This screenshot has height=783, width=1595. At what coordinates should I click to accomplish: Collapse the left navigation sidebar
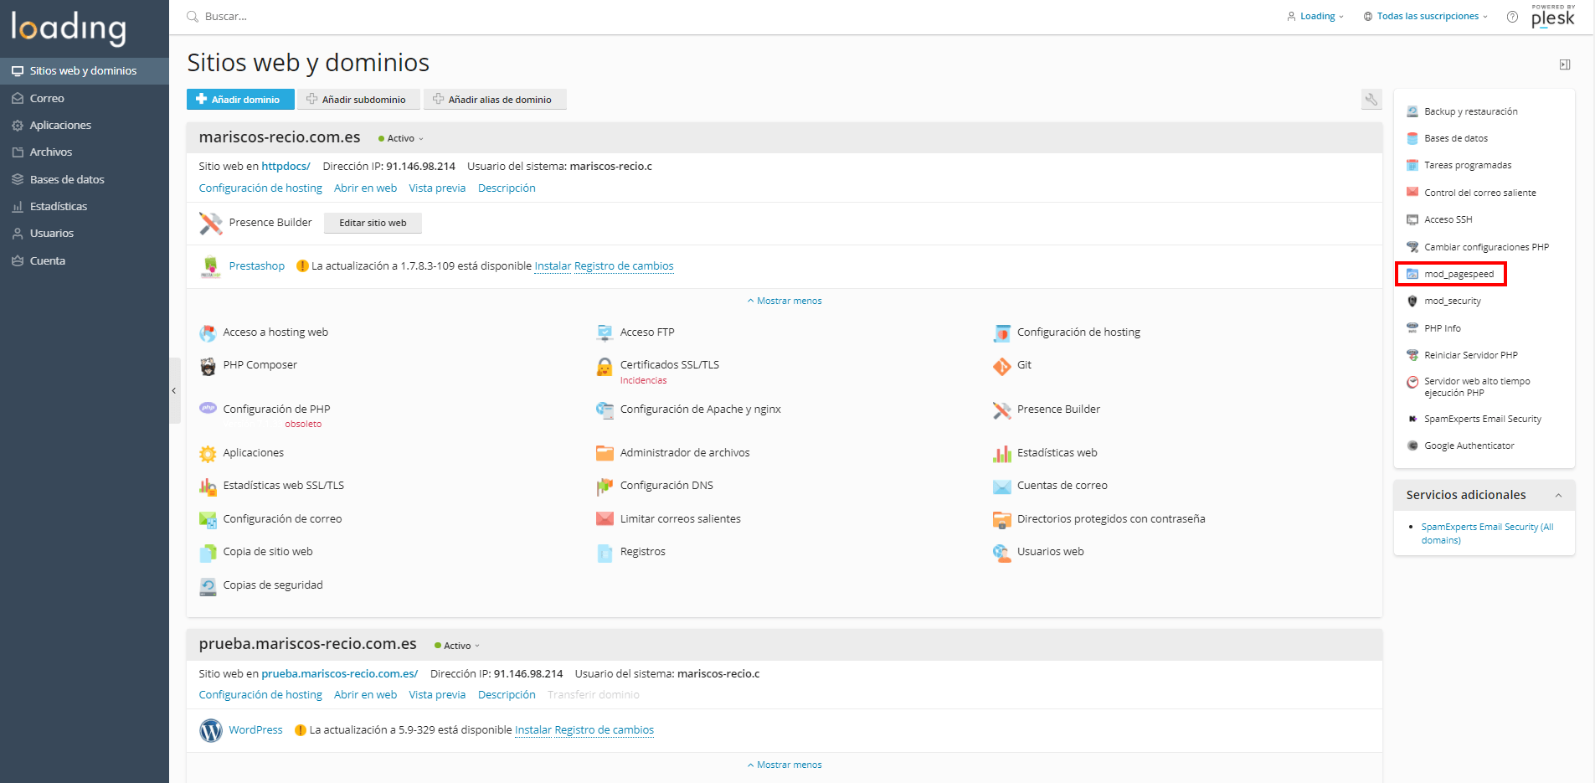174,390
